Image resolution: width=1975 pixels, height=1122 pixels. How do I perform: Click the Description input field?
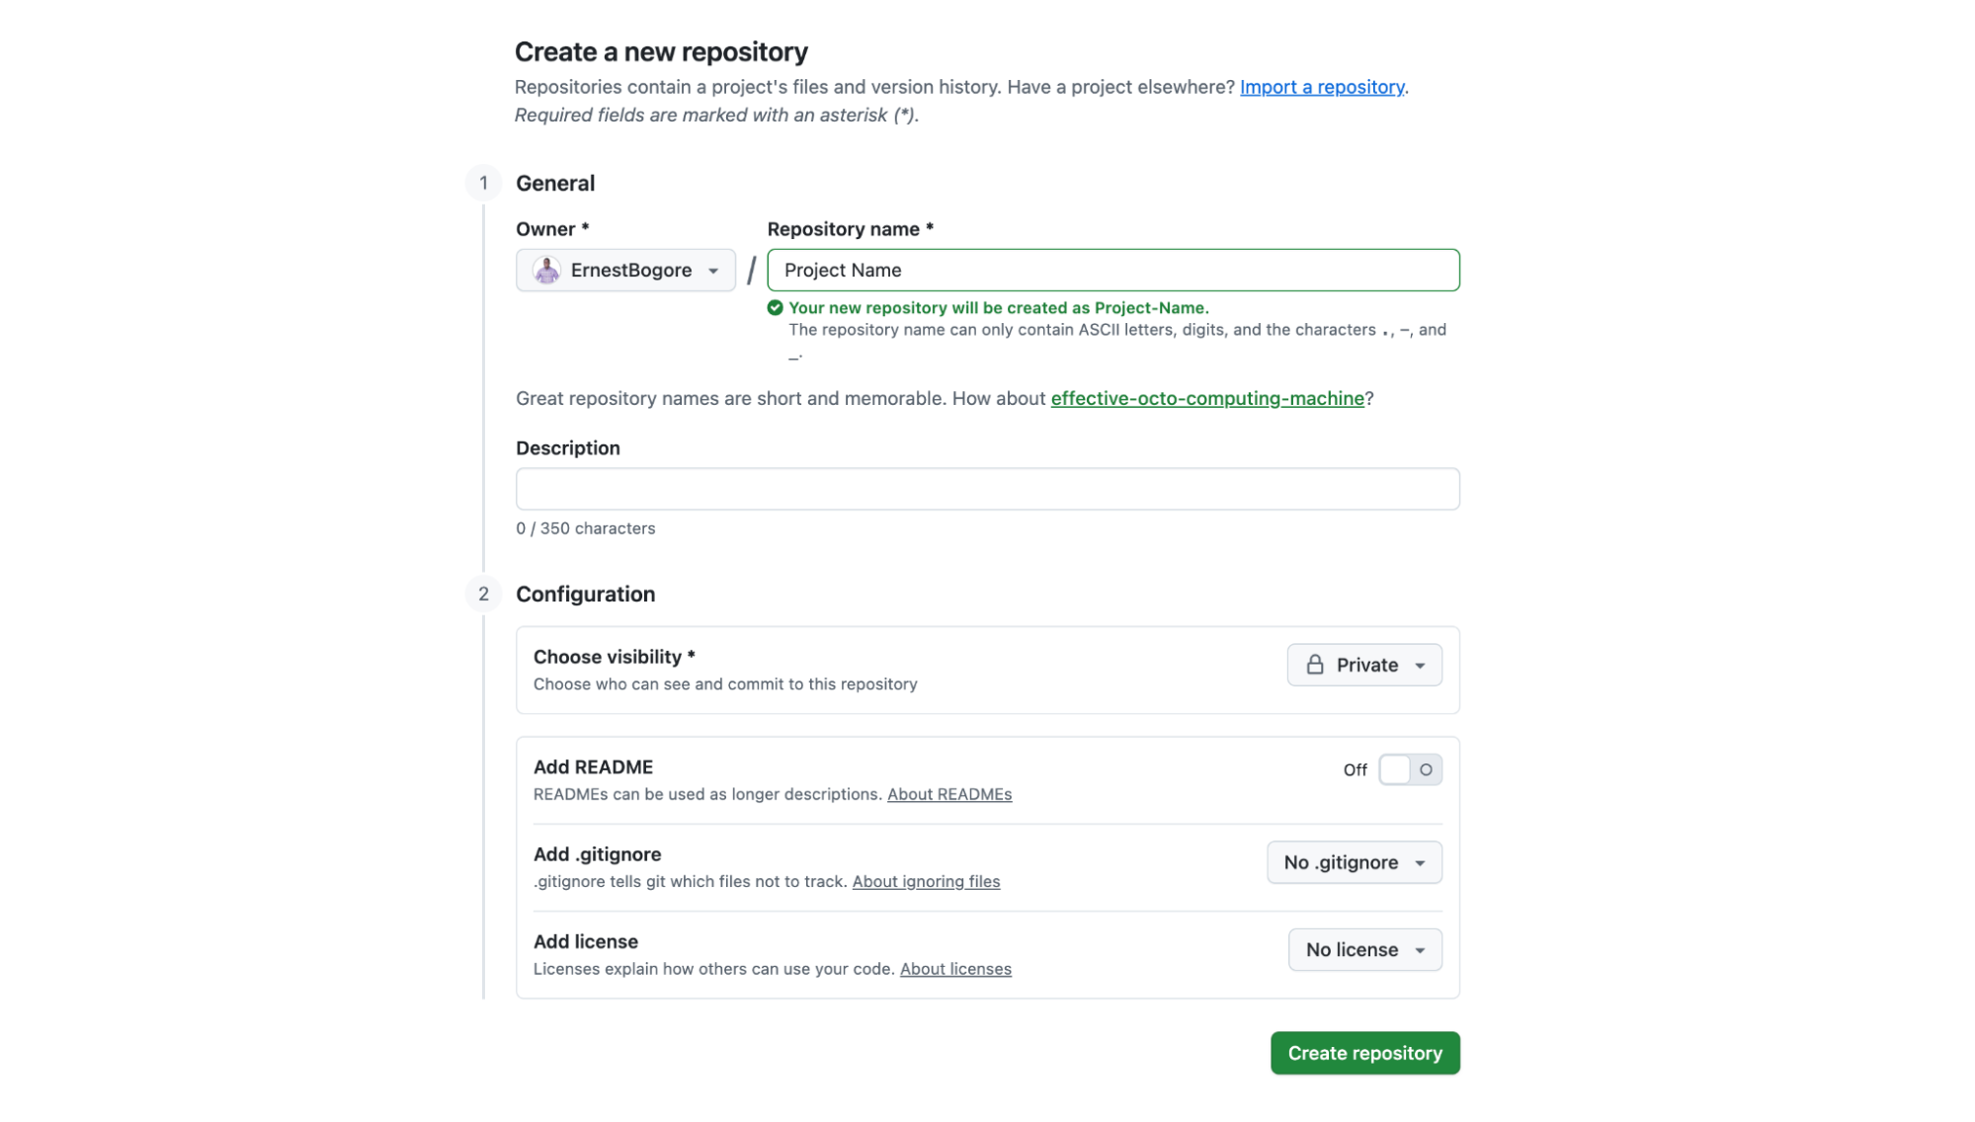(x=987, y=488)
